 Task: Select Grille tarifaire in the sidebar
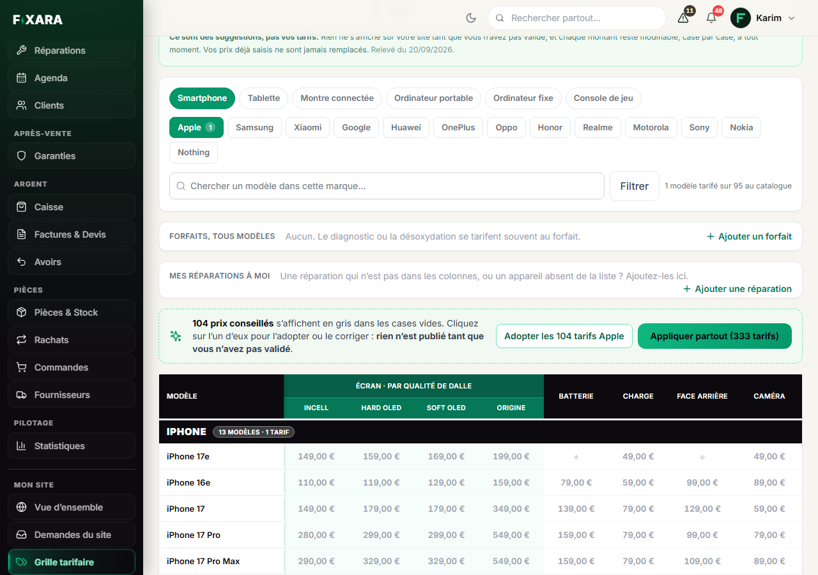(x=72, y=562)
